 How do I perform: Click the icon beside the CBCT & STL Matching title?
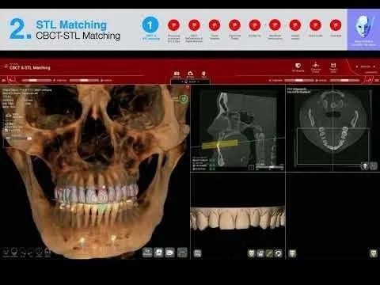[x=6, y=67]
